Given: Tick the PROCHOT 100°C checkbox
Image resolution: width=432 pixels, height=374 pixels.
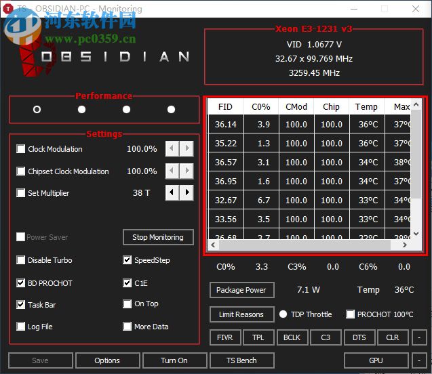Looking at the screenshot, I should [x=350, y=314].
